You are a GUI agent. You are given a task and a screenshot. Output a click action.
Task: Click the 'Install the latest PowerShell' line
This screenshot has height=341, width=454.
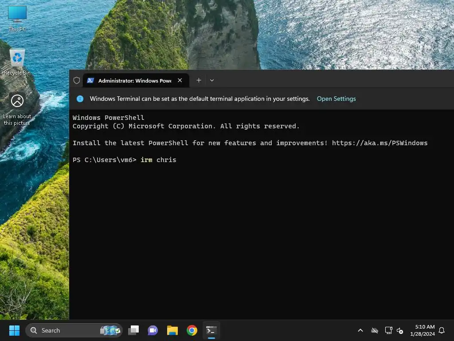tap(250, 143)
